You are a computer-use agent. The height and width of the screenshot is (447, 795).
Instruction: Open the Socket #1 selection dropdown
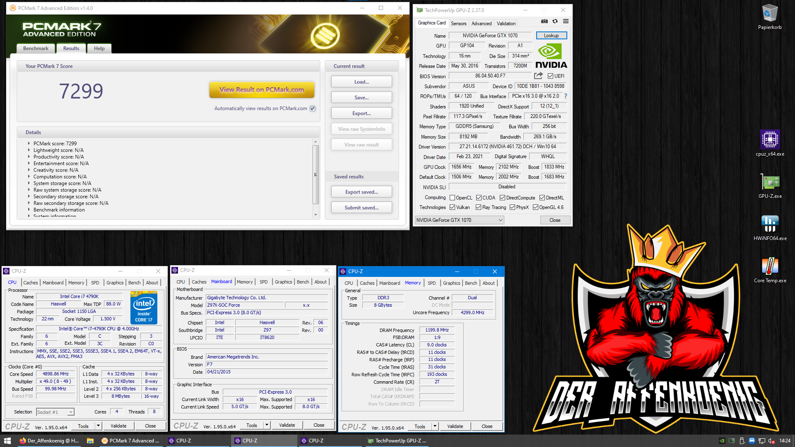[55, 412]
